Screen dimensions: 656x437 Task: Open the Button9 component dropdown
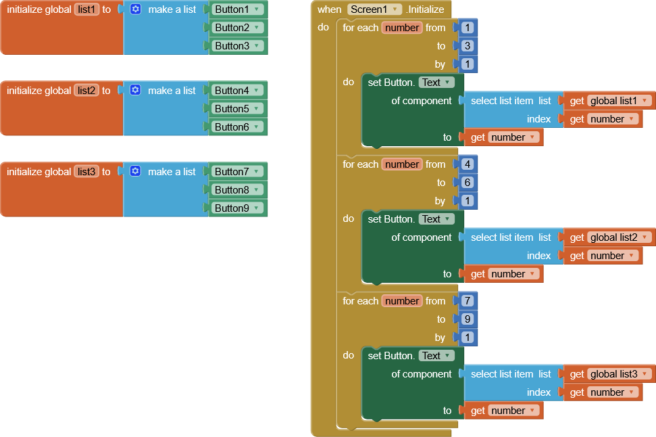point(257,208)
